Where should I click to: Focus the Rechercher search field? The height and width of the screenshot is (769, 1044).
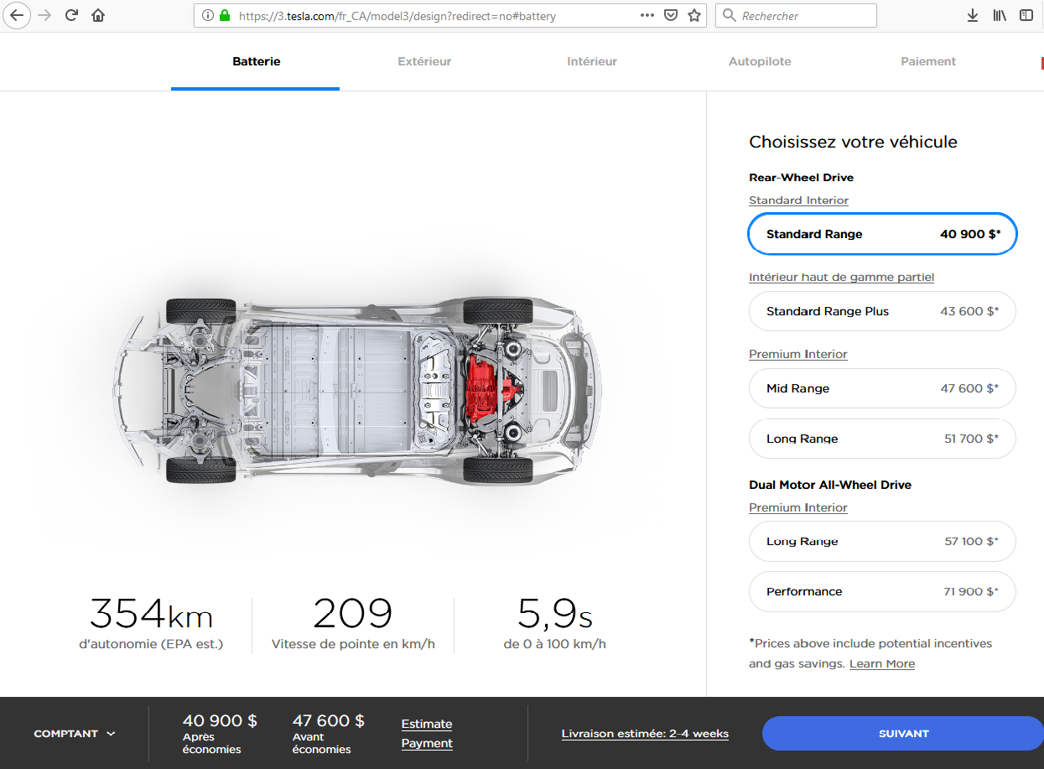(805, 15)
